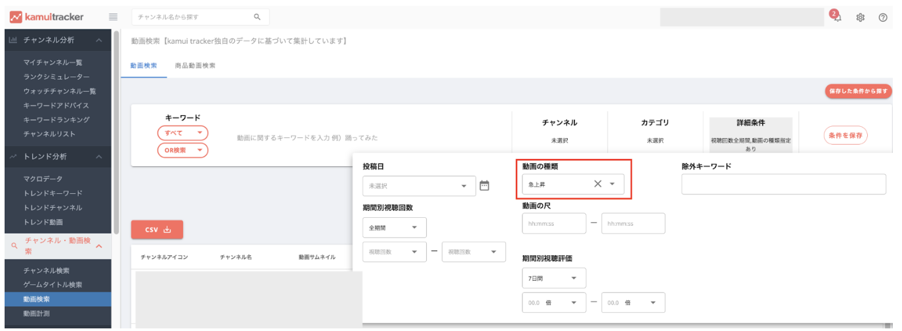Open マイチャンネル一覧 in sidebar

52,63
